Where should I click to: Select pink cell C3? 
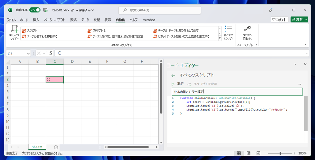pos(55,80)
